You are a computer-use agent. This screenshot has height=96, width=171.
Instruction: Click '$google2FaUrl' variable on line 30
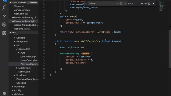(x=95, y=23)
